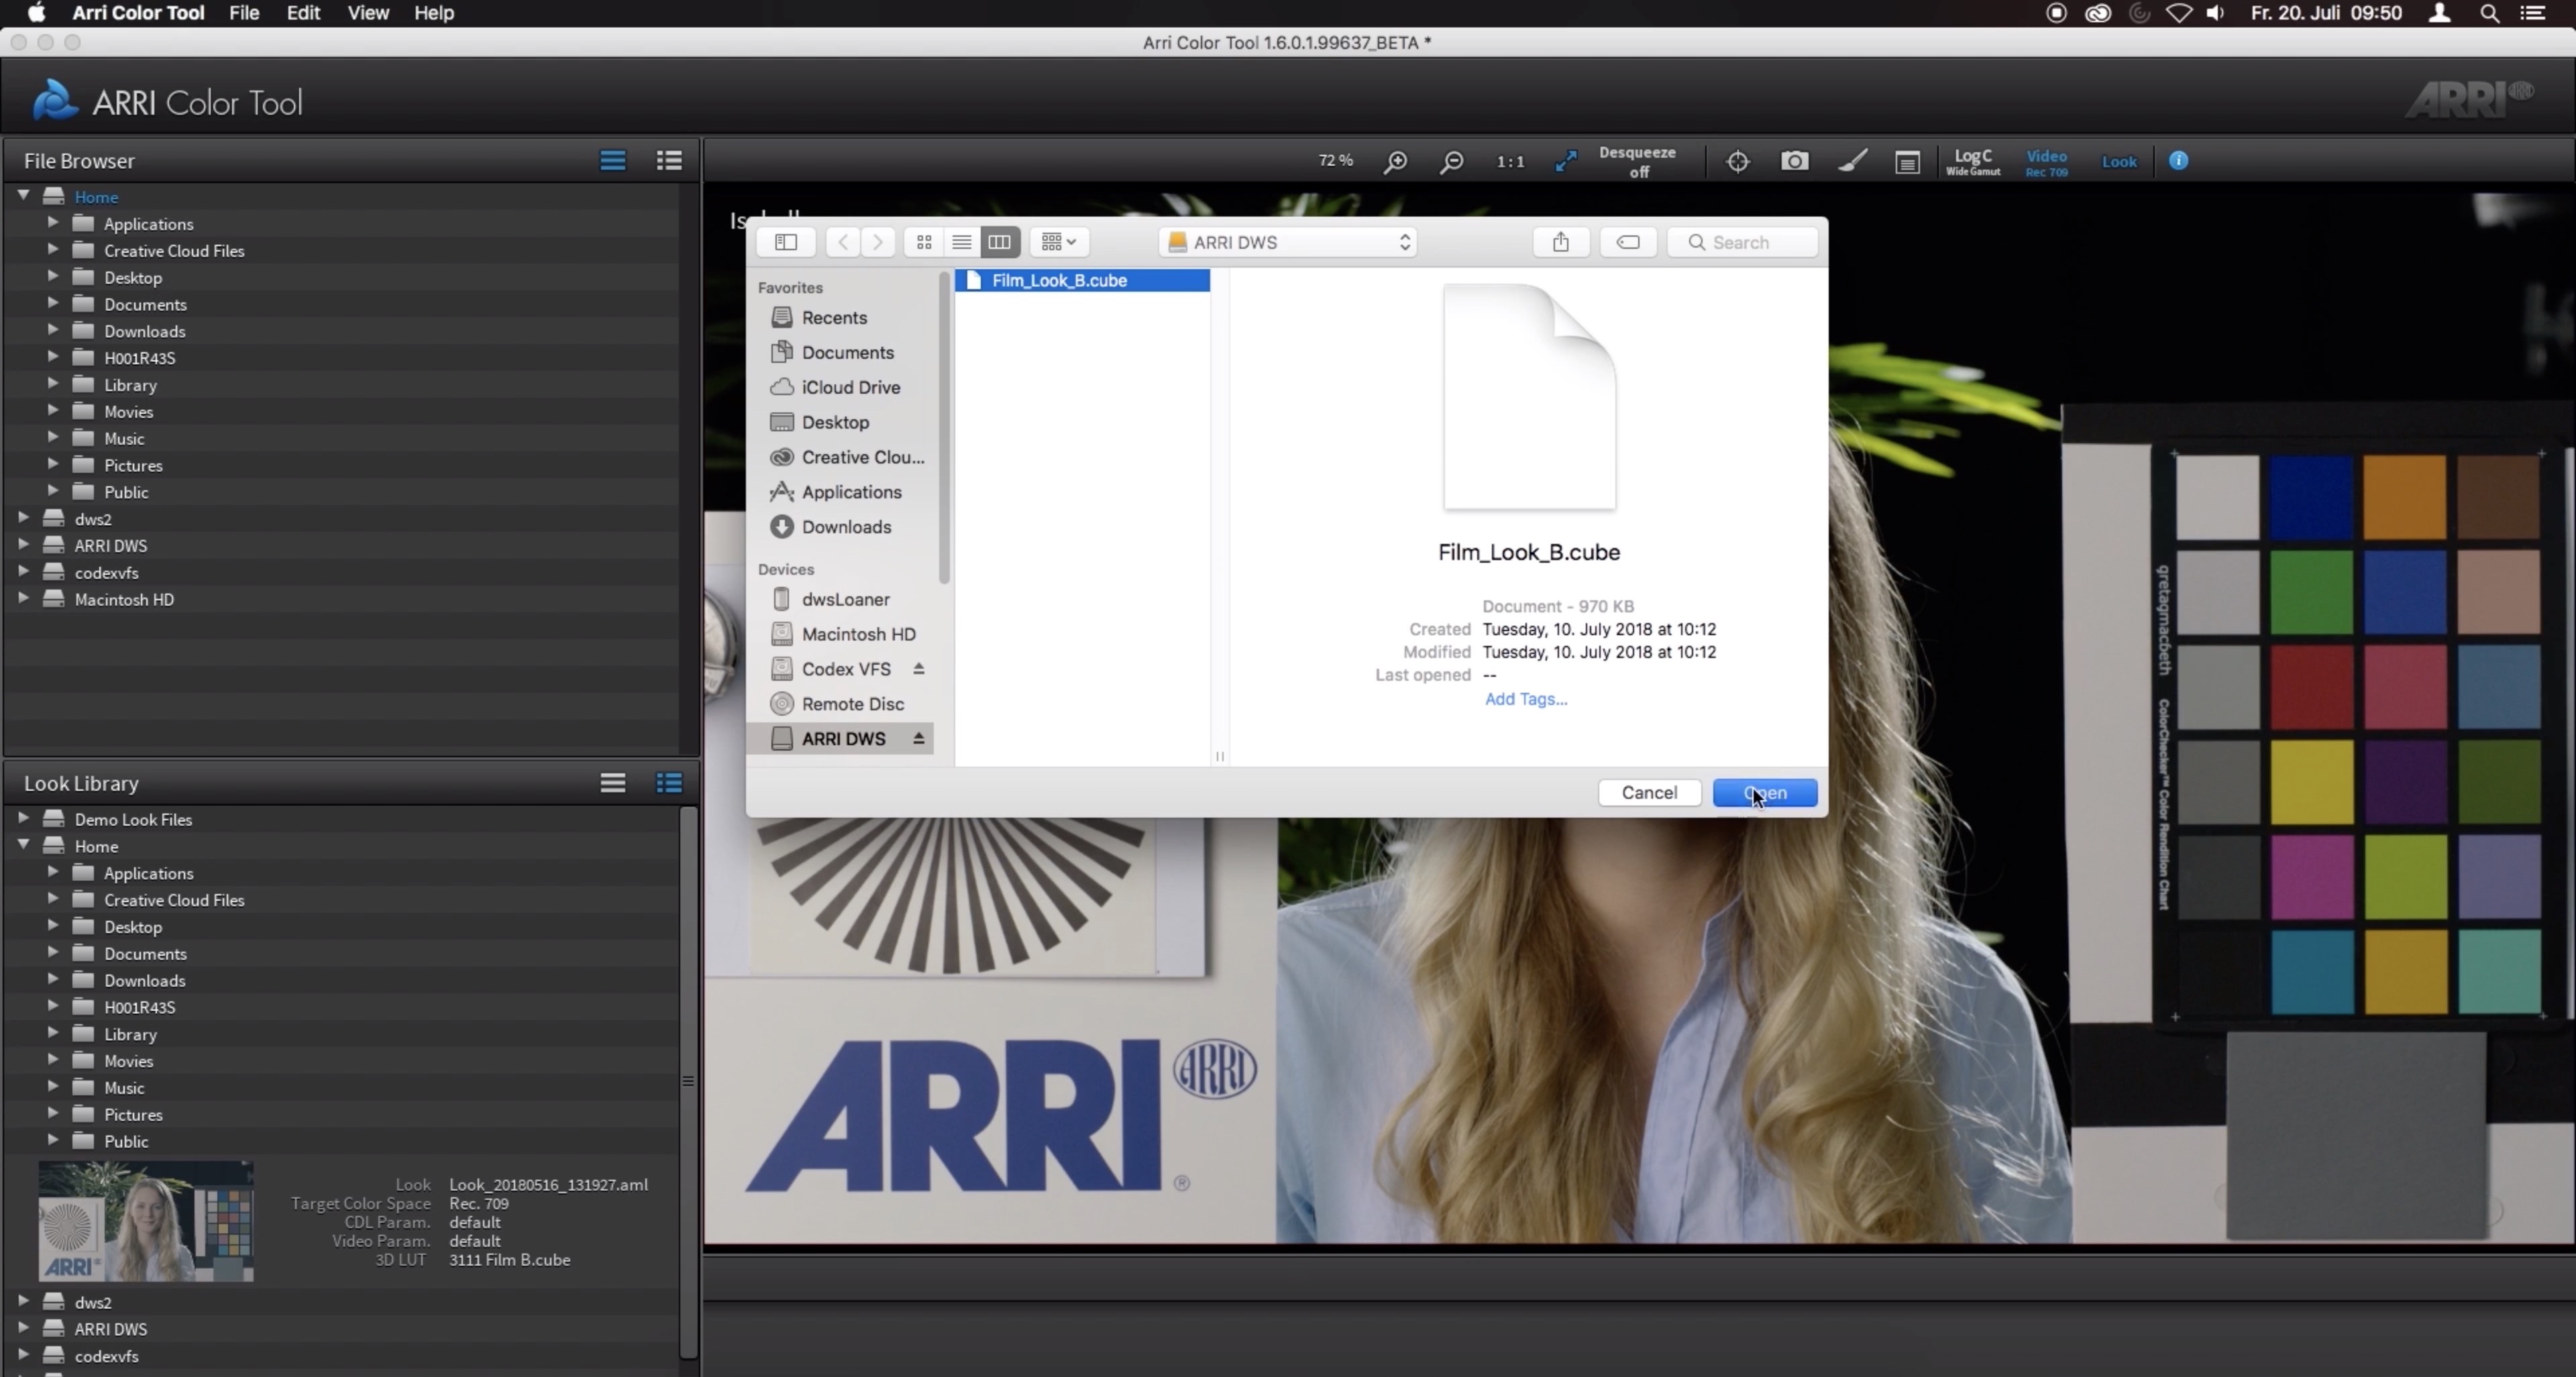This screenshot has width=2576, height=1377.
Task: Open the View menu
Action: 367,13
